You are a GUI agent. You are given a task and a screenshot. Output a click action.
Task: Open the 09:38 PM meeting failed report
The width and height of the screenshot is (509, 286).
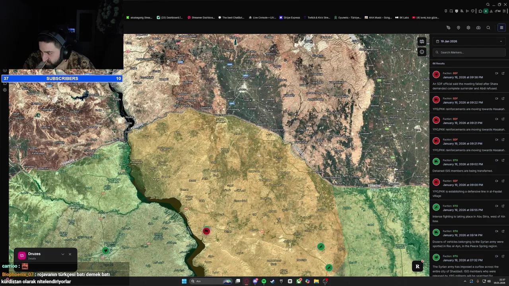coord(469,81)
